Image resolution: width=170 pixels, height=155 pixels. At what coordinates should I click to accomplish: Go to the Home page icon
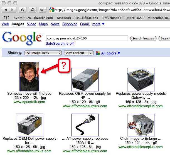tap(33, 10)
